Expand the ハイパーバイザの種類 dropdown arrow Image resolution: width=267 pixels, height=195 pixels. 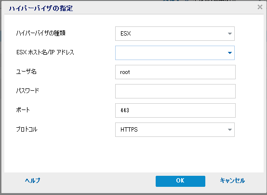coord(230,34)
